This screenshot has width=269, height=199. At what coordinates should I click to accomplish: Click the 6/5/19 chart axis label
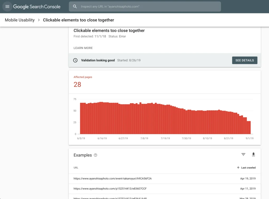81,138
